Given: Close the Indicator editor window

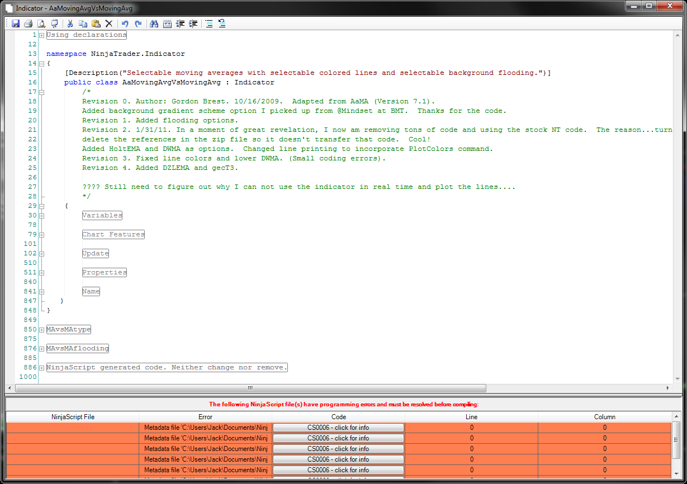Looking at the screenshot, I should pyautogui.click(x=669, y=6).
